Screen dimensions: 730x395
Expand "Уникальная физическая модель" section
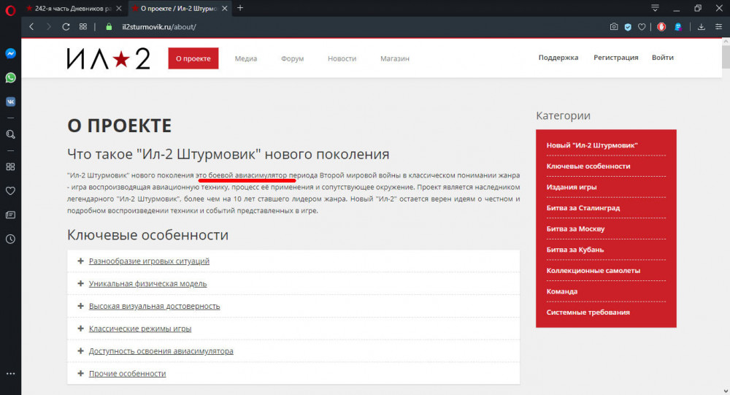click(147, 283)
